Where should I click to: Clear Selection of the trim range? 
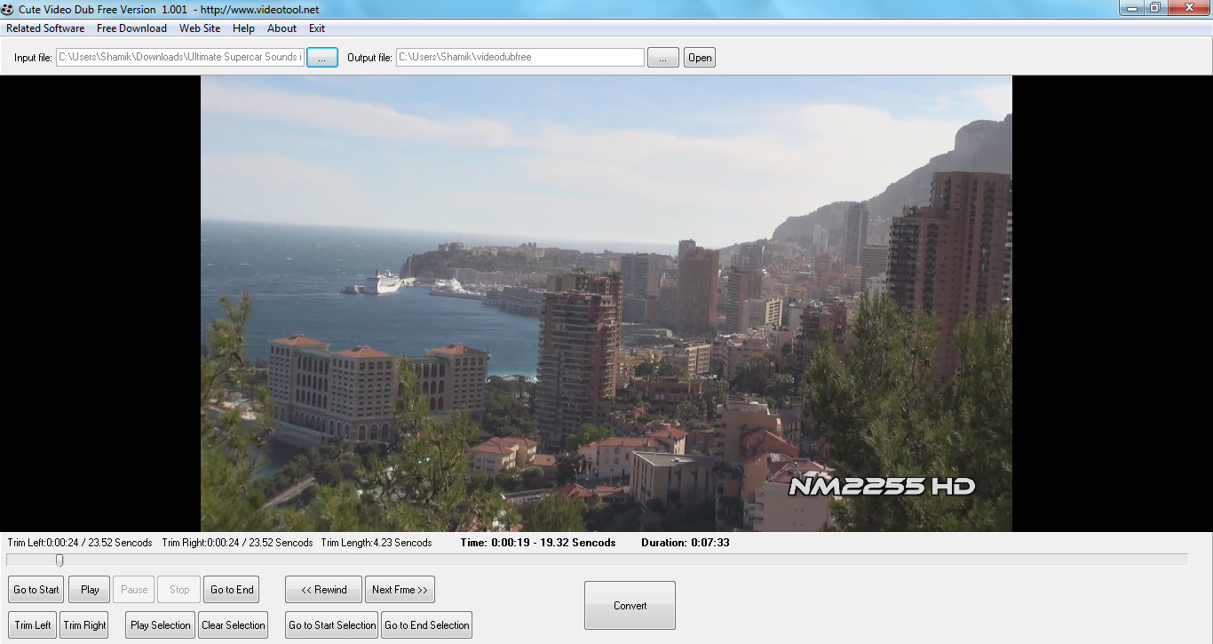(x=234, y=625)
